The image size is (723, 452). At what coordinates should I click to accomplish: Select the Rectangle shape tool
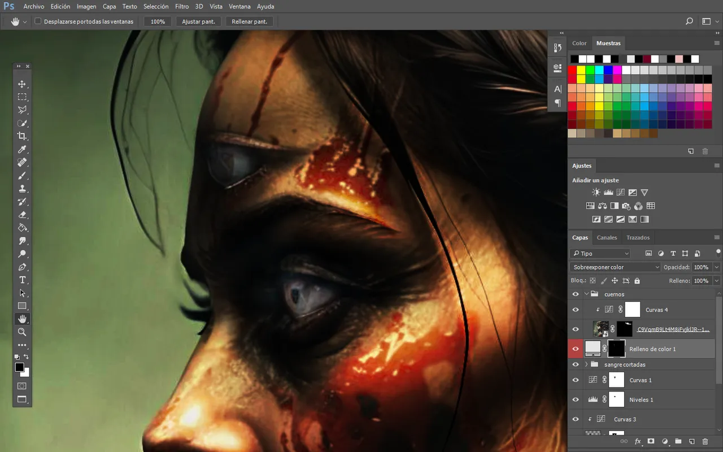(22, 306)
